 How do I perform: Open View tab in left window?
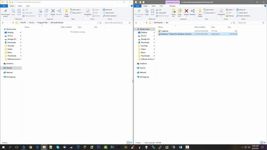click(28, 6)
